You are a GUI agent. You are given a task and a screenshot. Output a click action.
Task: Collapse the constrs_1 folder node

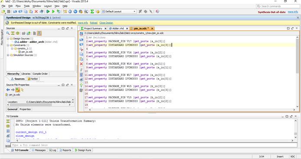12,49
